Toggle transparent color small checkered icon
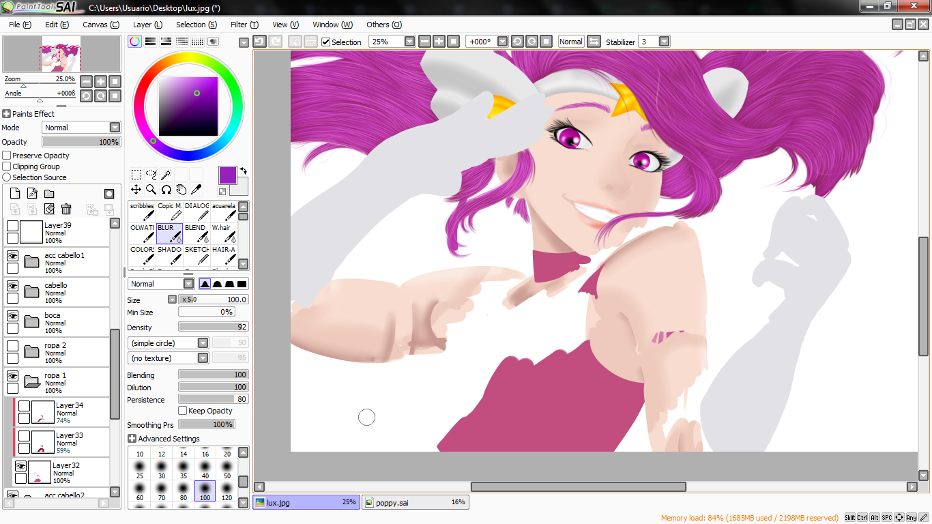Image resolution: width=932 pixels, height=524 pixels. pos(222,192)
